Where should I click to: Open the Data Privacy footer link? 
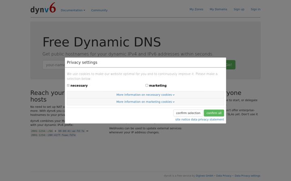coord(224,176)
